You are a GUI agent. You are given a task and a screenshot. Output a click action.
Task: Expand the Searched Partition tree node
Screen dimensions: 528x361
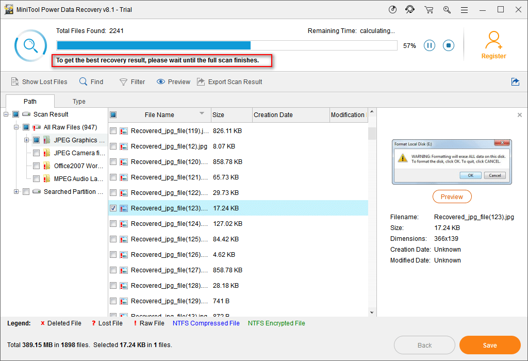coord(16,192)
